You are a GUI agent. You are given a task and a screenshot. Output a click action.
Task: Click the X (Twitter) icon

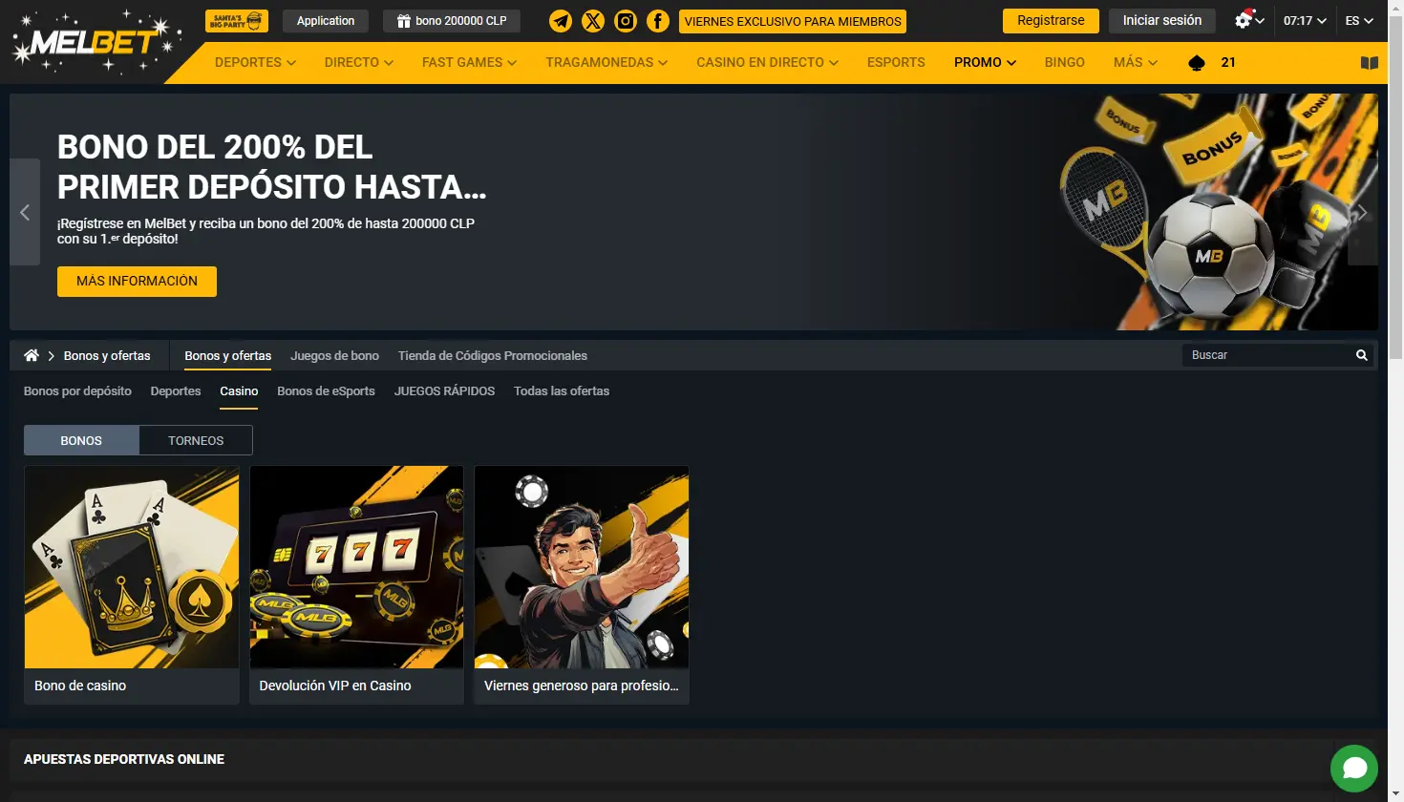click(593, 21)
